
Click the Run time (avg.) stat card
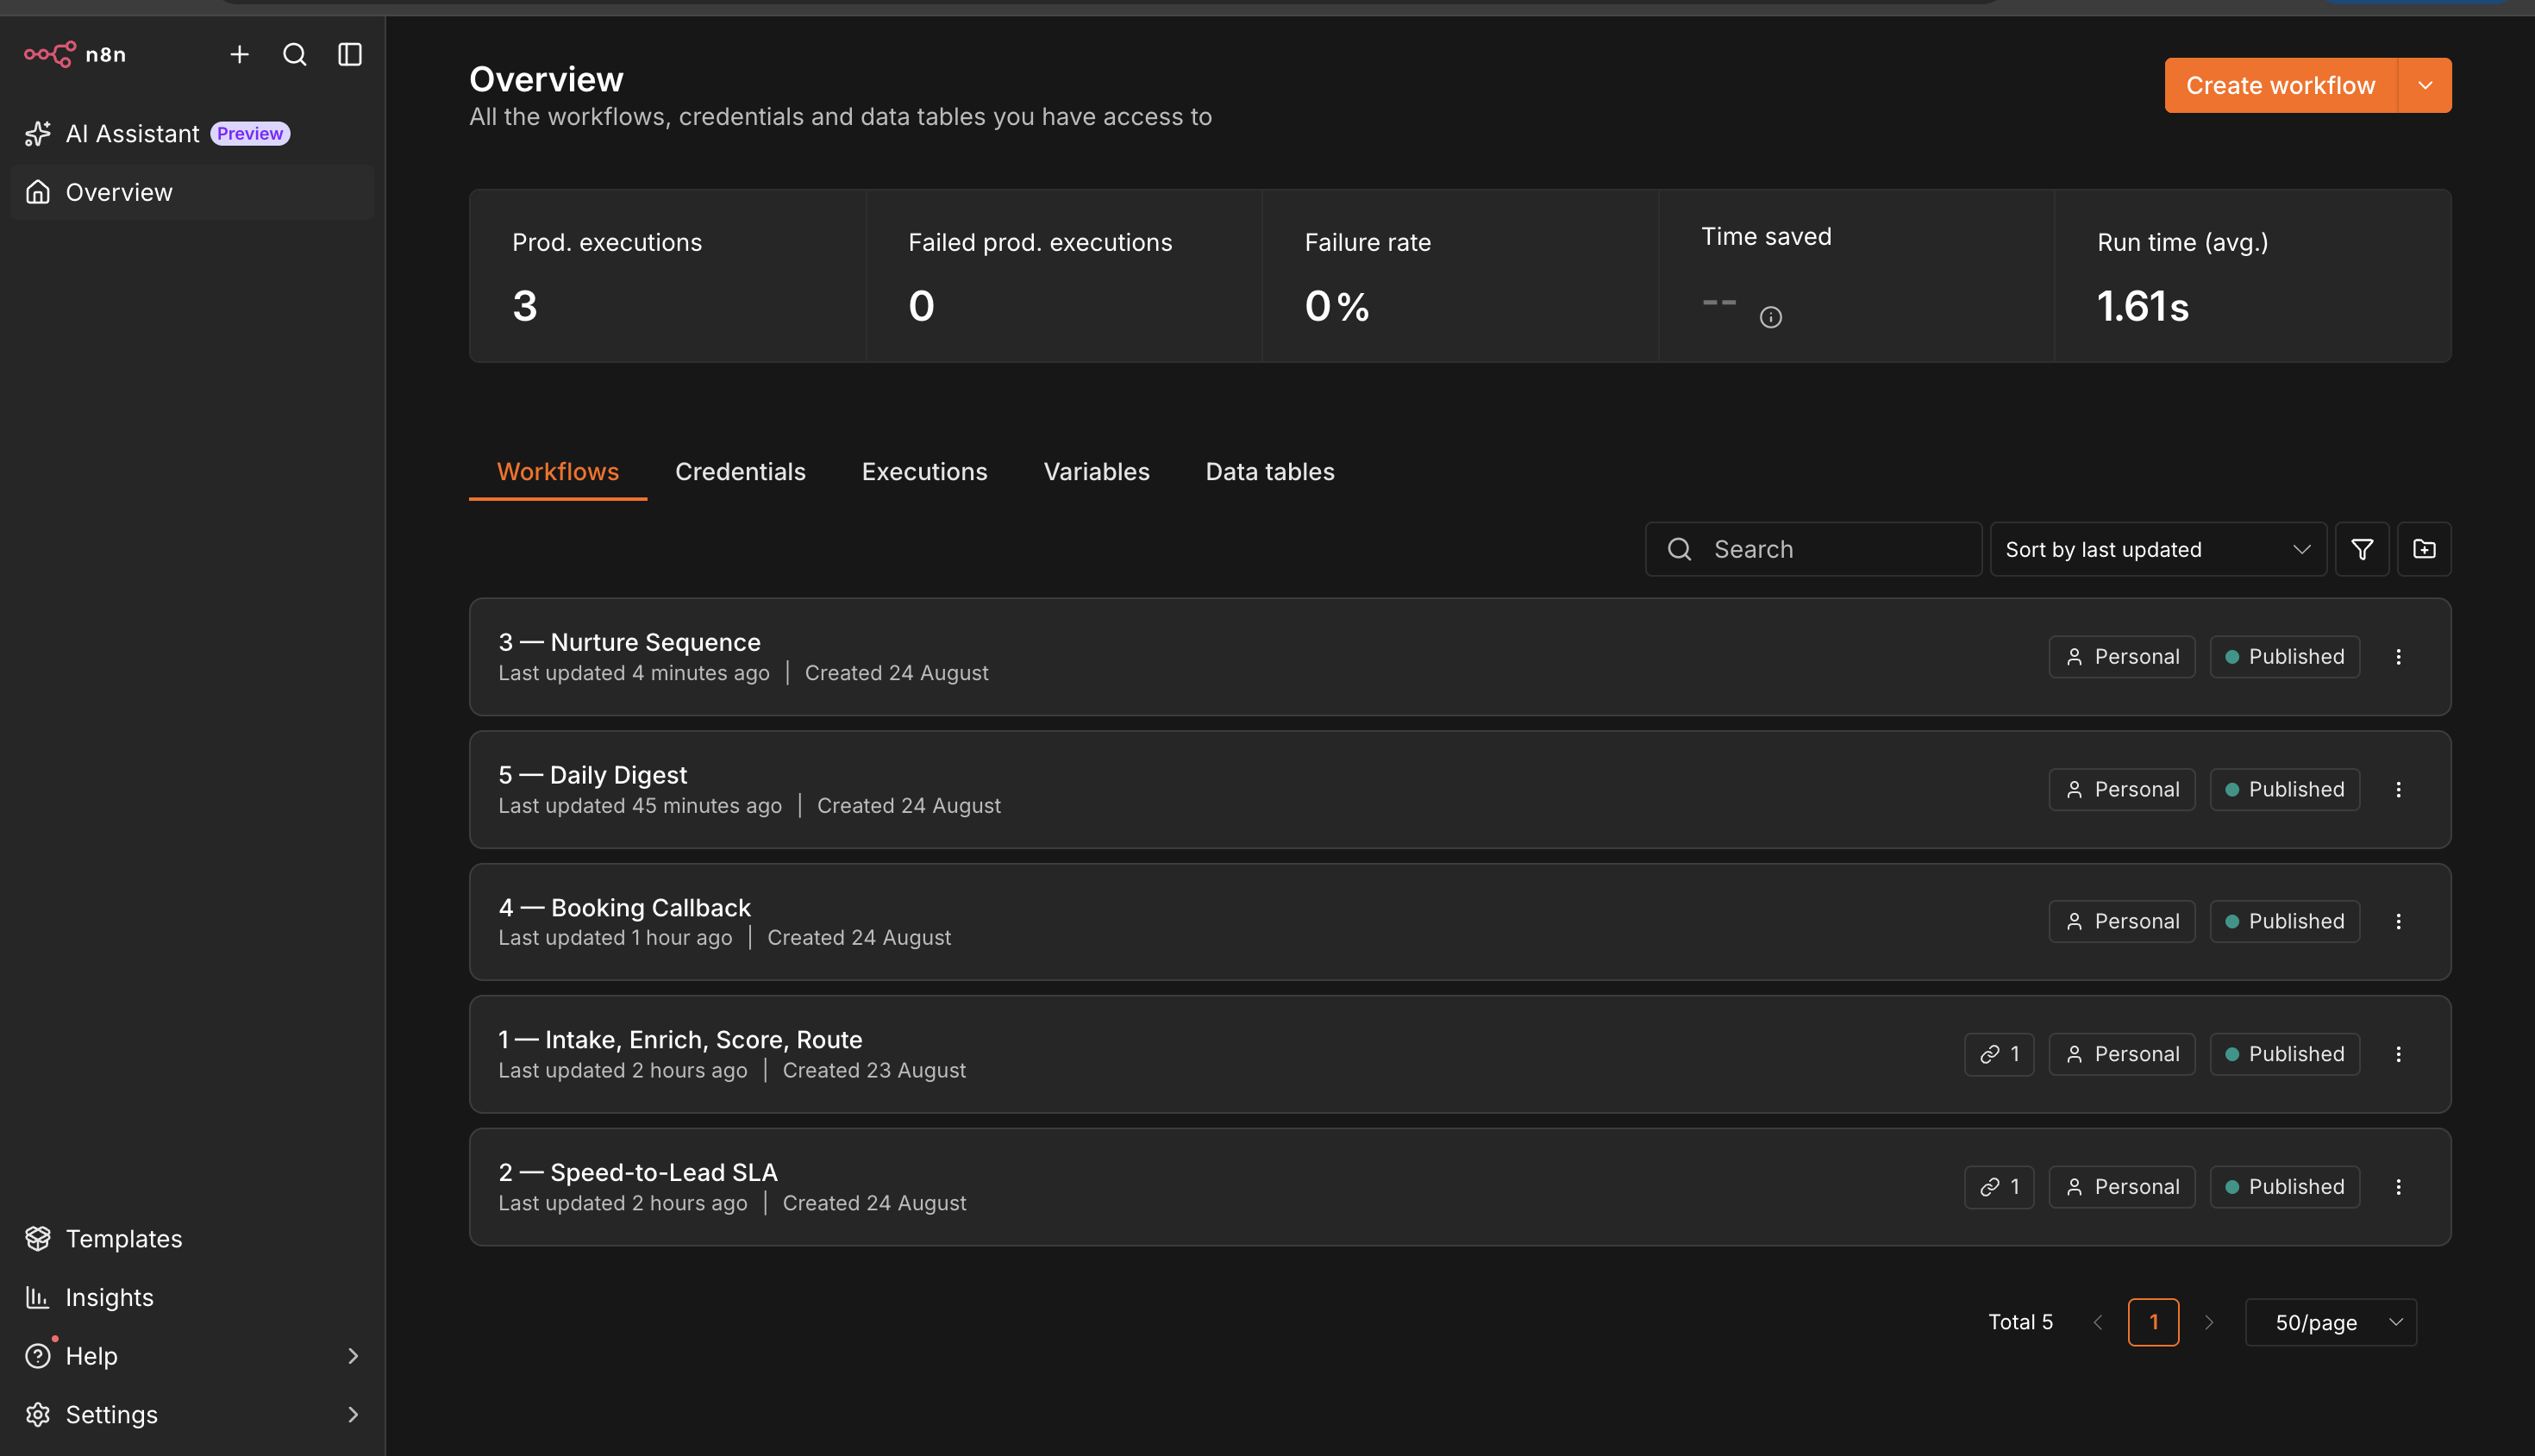[2253, 276]
